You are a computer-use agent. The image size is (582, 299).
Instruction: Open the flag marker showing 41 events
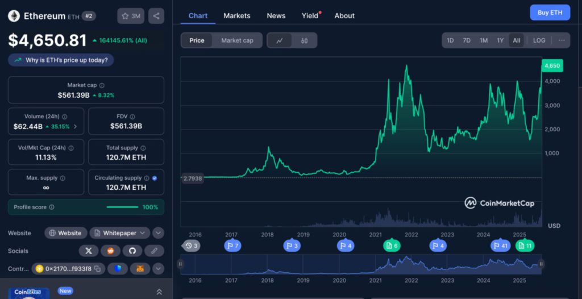[500, 246]
